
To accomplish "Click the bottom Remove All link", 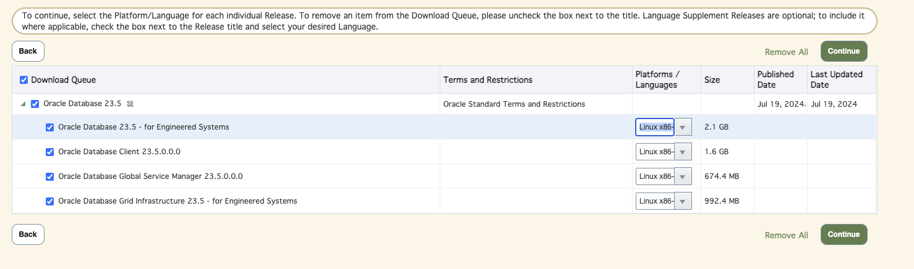I will (x=786, y=235).
